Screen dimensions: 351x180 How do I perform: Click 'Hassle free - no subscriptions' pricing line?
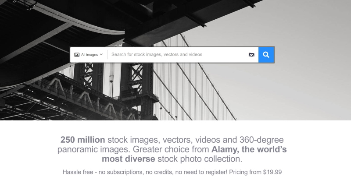172,172
